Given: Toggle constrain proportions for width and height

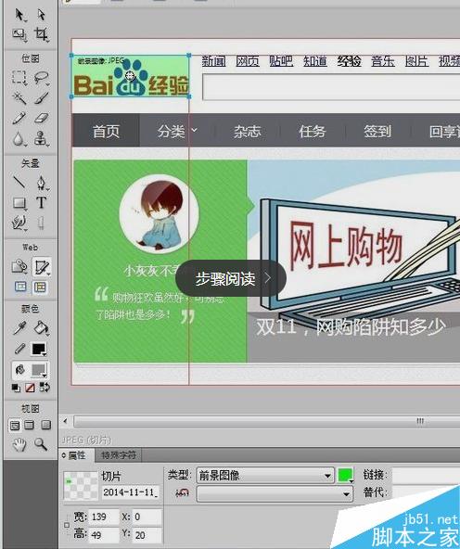Looking at the screenshot, I should [x=67, y=525].
